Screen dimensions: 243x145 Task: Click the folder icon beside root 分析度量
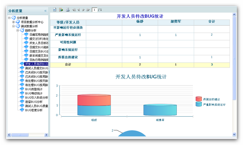point(13,18)
